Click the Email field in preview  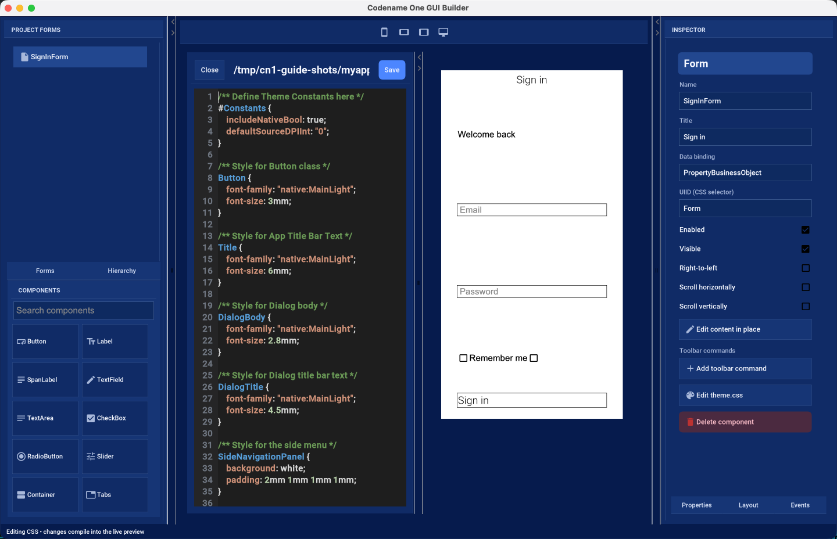532,210
